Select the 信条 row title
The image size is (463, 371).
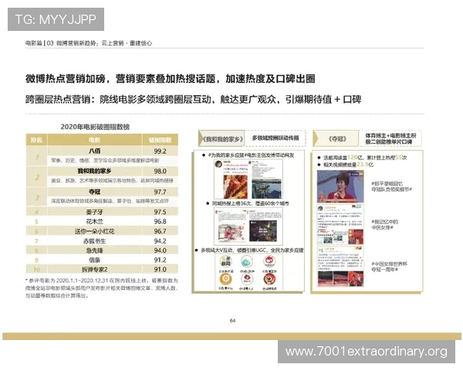[94, 260]
